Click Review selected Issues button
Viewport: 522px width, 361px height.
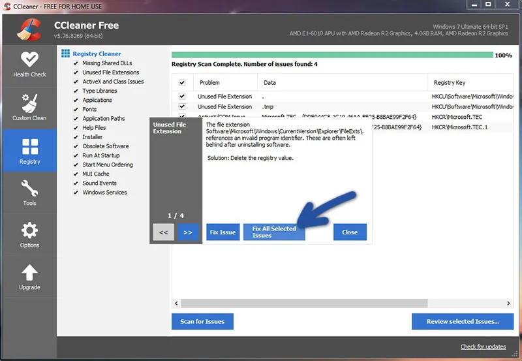click(463, 321)
